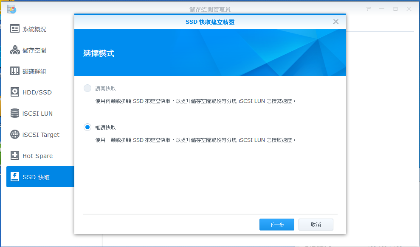Click the Hot Spare plus icon
This screenshot has height=247, width=420.
pyautogui.click(x=15, y=155)
